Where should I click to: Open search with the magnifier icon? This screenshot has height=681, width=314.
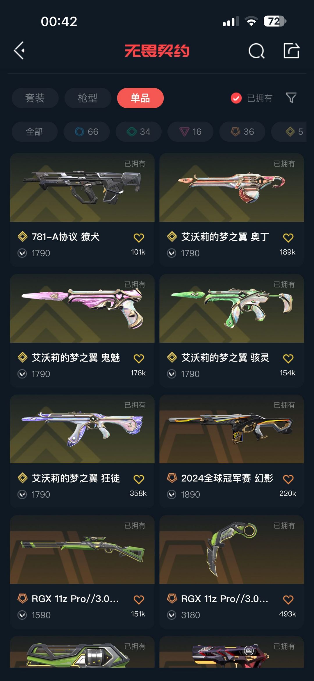point(256,51)
